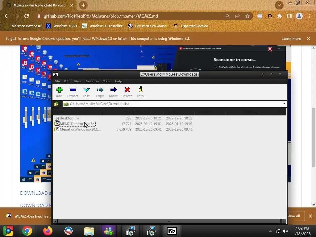Click Learn more in update infobar

[291, 39]
